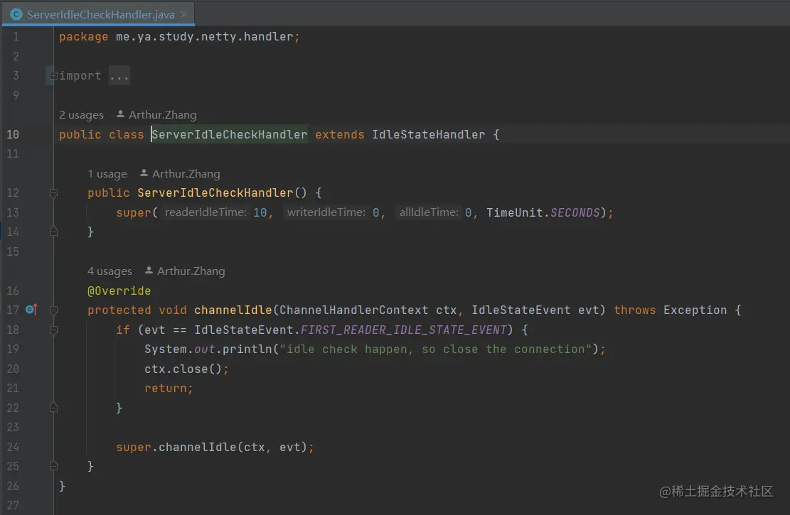This screenshot has height=515, width=790.
Task: Click the author person icon above @Override
Action: coord(149,271)
